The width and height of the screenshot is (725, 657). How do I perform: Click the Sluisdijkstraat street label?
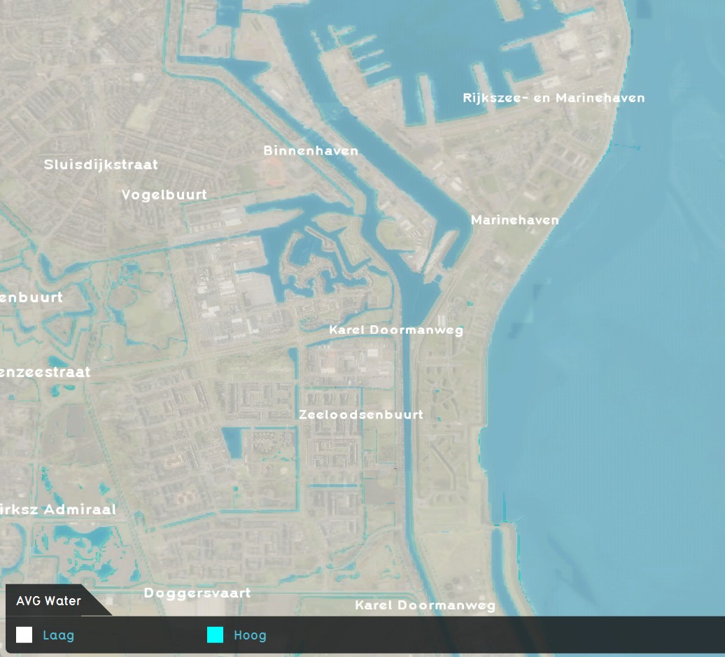pyautogui.click(x=101, y=164)
